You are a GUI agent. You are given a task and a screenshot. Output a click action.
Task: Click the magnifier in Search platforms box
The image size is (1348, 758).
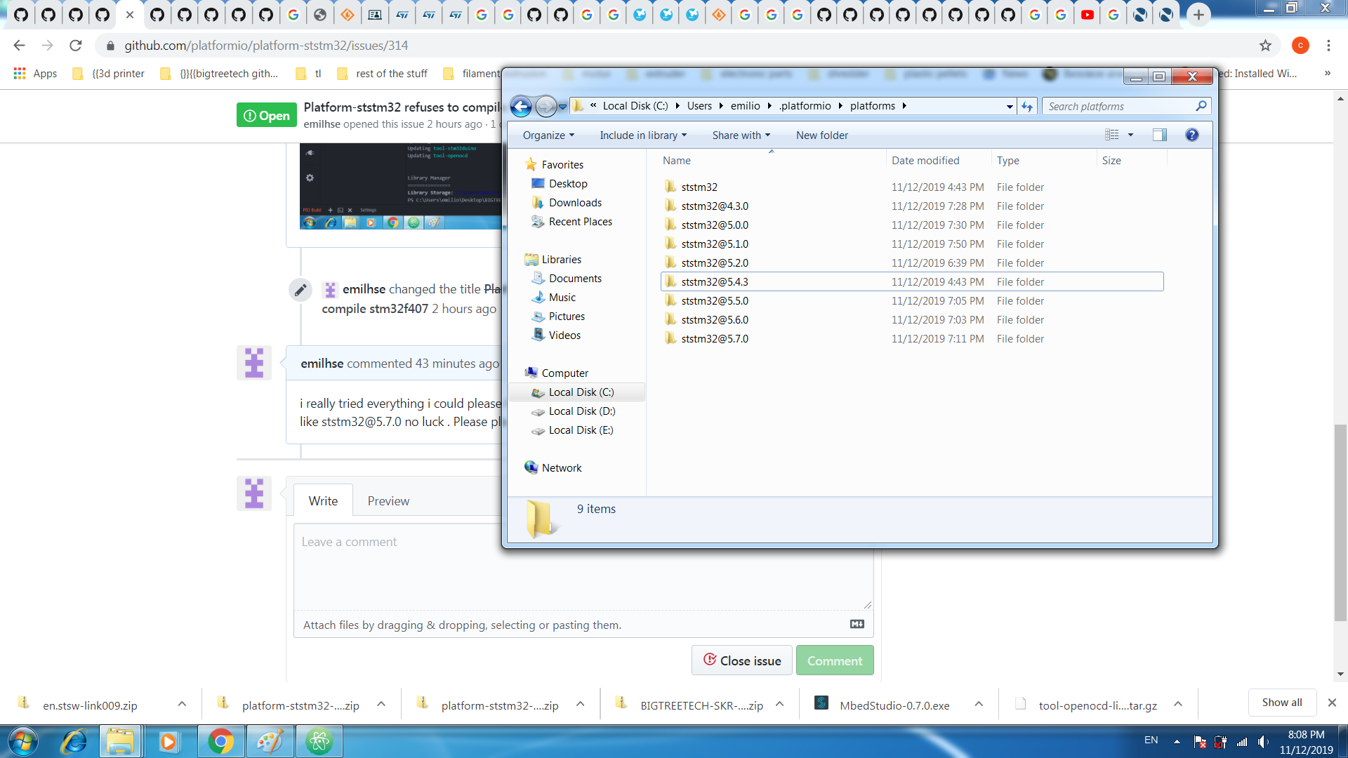pos(1201,106)
